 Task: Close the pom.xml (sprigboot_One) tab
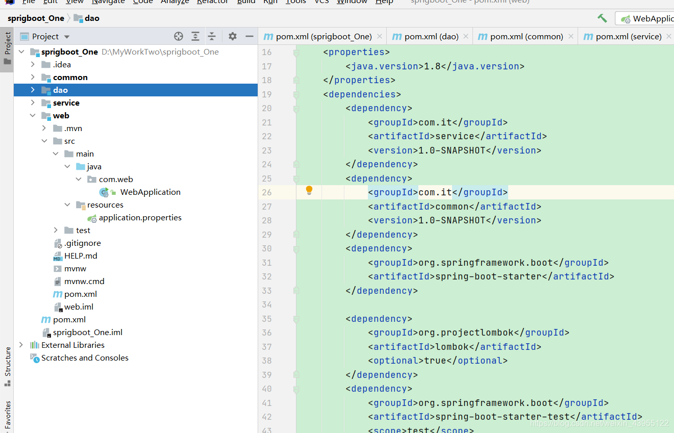point(380,36)
